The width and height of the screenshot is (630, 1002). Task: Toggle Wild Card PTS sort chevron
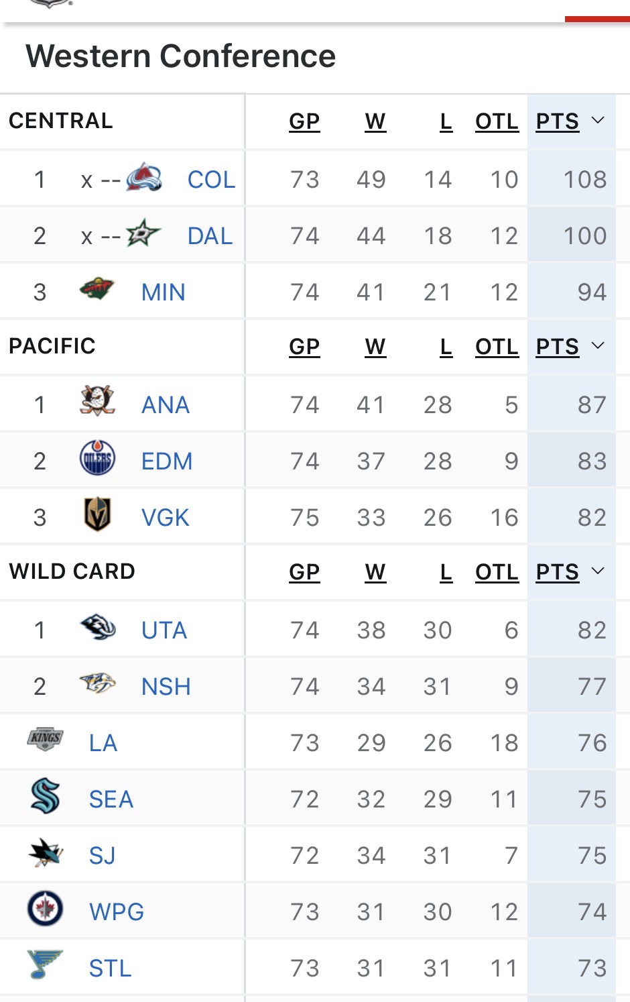click(598, 571)
